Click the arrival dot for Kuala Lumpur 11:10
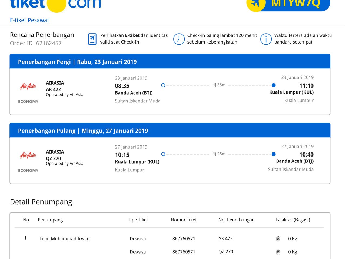 point(274,85)
